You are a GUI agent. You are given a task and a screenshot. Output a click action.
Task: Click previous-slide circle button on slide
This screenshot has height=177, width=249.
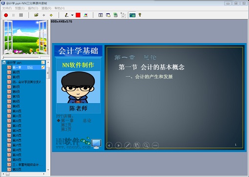[x=109, y=145]
